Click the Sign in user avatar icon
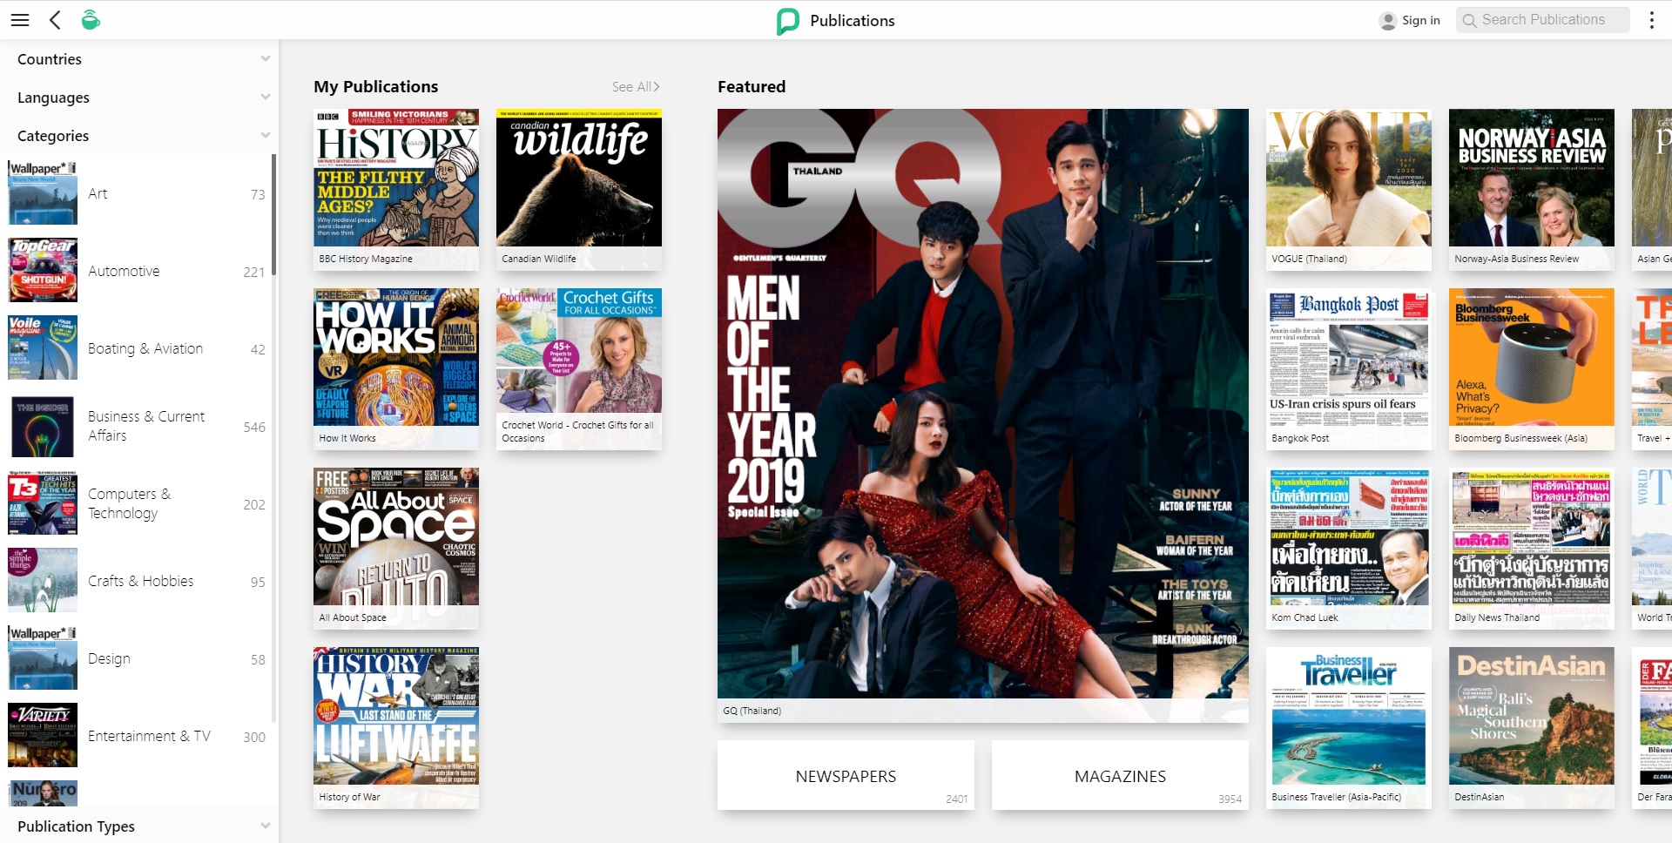The width and height of the screenshot is (1672, 843). click(1388, 21)
